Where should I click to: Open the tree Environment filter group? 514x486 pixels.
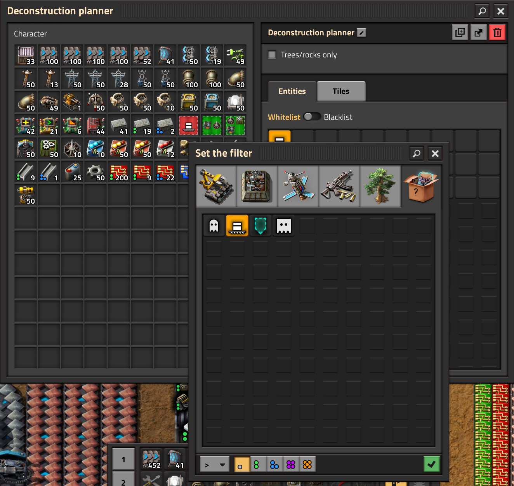(380, 187)
